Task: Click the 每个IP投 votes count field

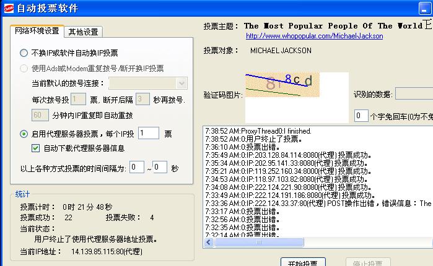Action: point(149,134)
